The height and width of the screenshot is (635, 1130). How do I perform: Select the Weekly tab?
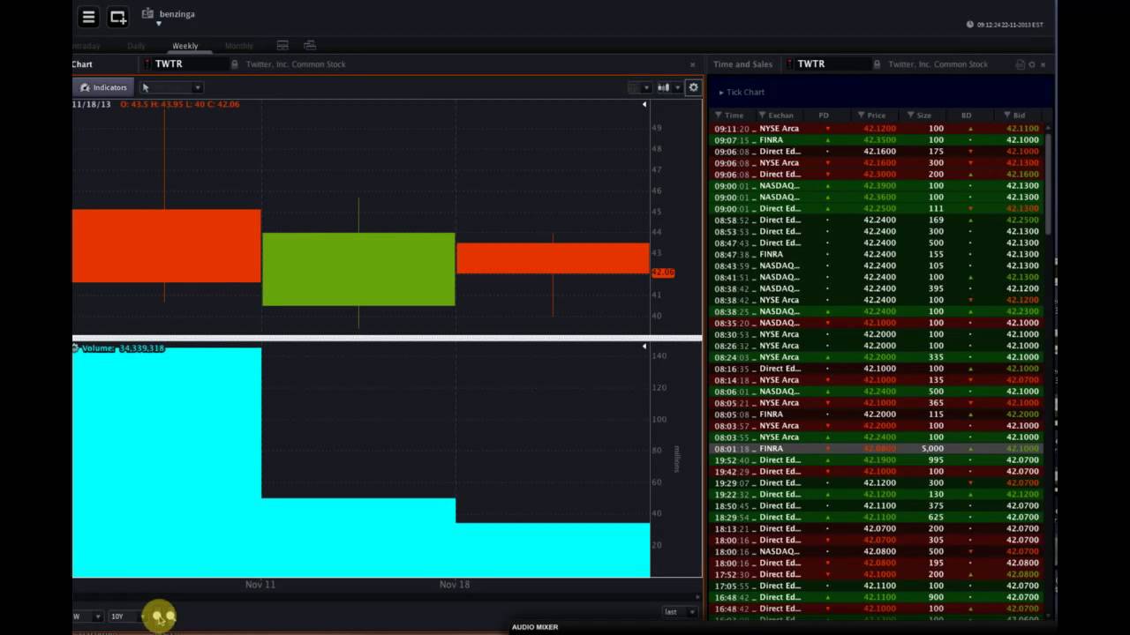[x=185, y=46]
